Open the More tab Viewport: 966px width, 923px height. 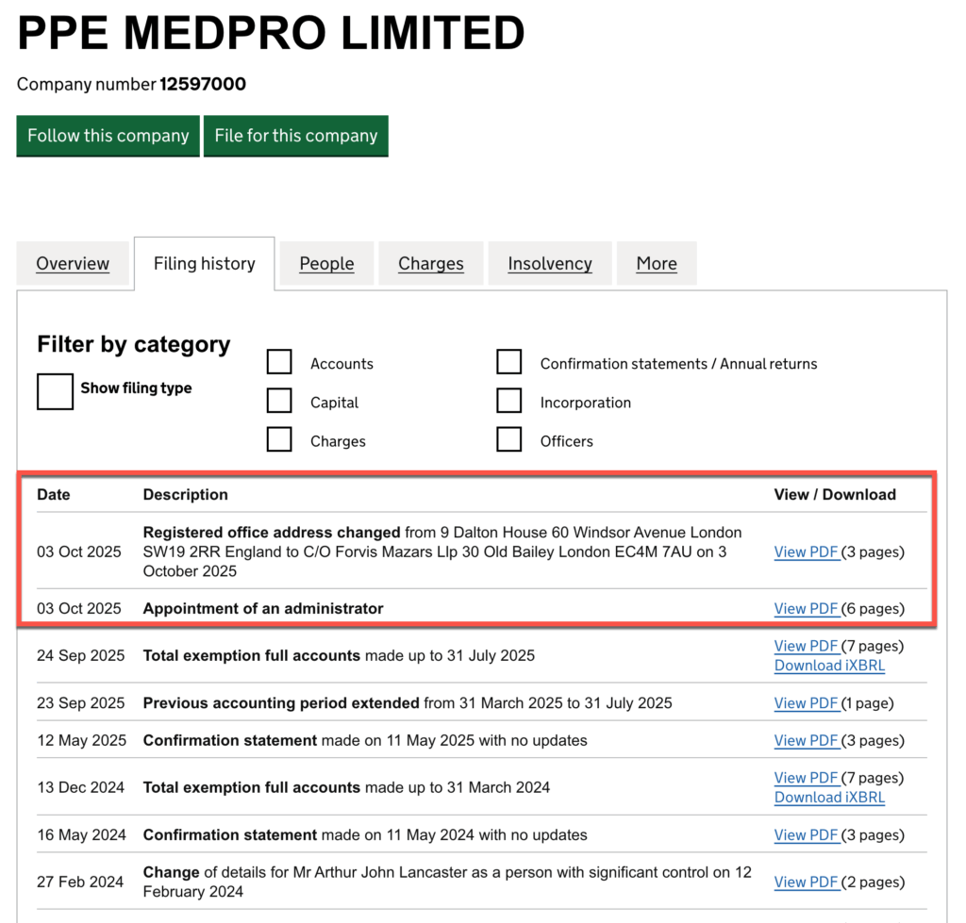pyautogui.click(x=657, y=263)
